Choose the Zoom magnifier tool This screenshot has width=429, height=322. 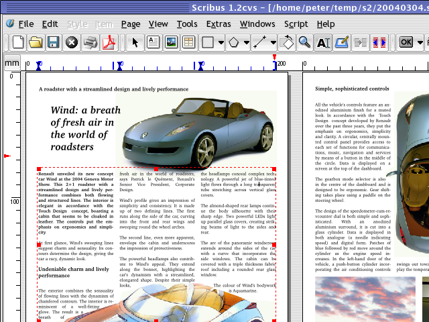coord(304,42)
